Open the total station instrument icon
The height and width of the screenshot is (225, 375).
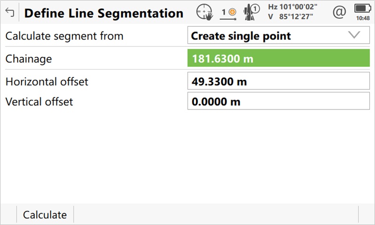(x=251, y=12)
